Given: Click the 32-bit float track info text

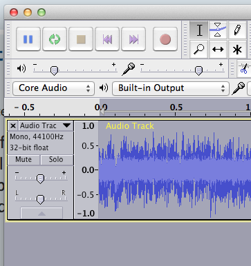Looking at the screenshot, I should [29, 147].
